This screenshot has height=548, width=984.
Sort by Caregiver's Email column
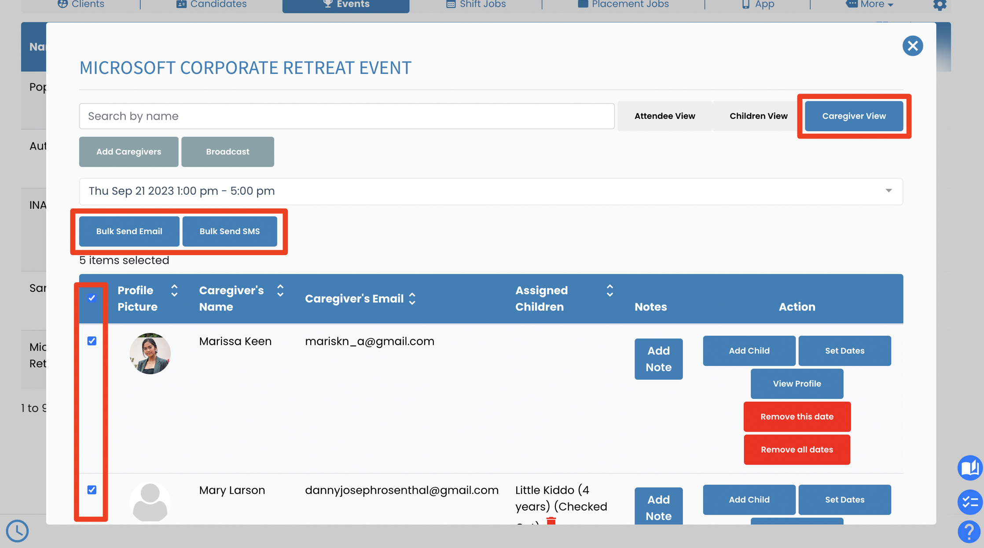click(412, 299)
